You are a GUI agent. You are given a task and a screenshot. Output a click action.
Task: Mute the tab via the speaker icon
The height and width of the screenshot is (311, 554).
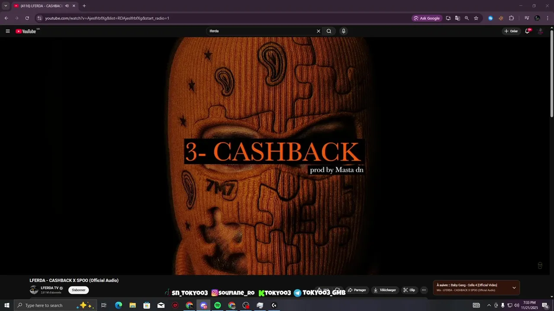click(67, 6)
